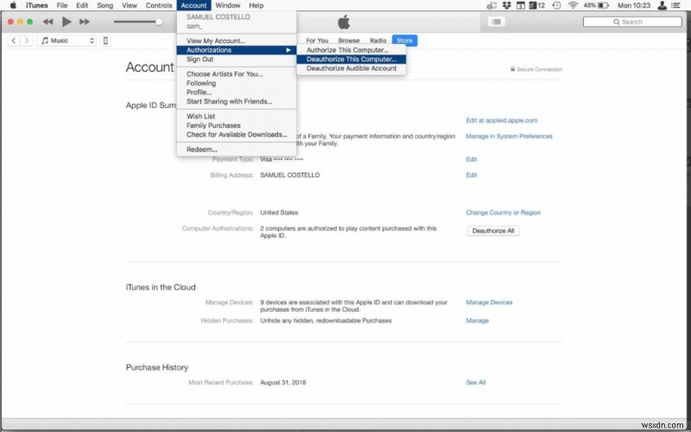Click Change Country or Region link
Viewport: 691px width, 432px height.
tap(504, 213)
